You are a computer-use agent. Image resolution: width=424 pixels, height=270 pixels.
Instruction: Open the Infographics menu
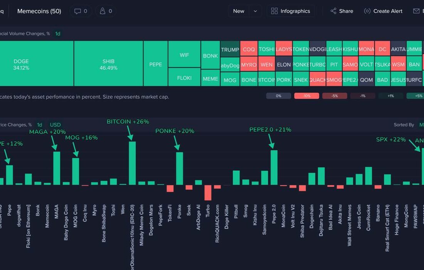tap(291, 11)
